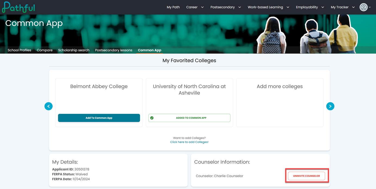Viewport: 376px width, 189px height.
Task: Click the Counselor Information heading
Action: (222, 162)
